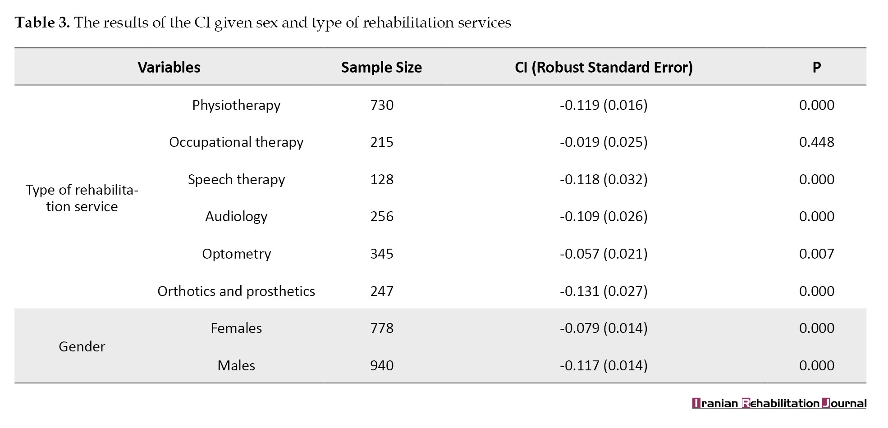Select the Females row label
The width and height of the screenshot is (888, 428).
[x=236, y=328]
